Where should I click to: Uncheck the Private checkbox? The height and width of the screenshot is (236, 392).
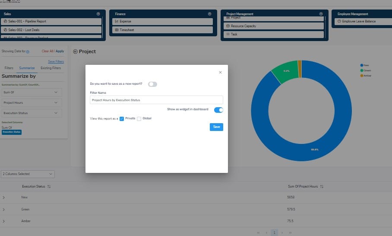pyautogui.click(x=122, y=118)
